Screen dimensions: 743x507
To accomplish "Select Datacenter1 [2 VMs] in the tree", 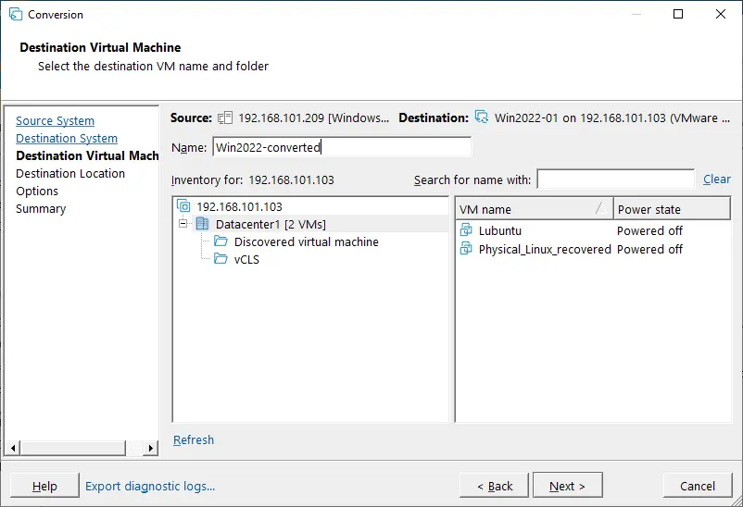I will pos(271,224).
